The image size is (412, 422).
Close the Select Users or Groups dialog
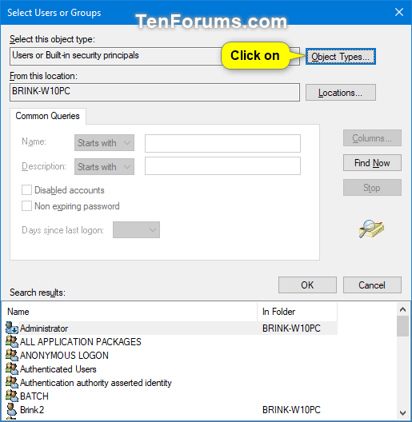[x=398, y=12]
